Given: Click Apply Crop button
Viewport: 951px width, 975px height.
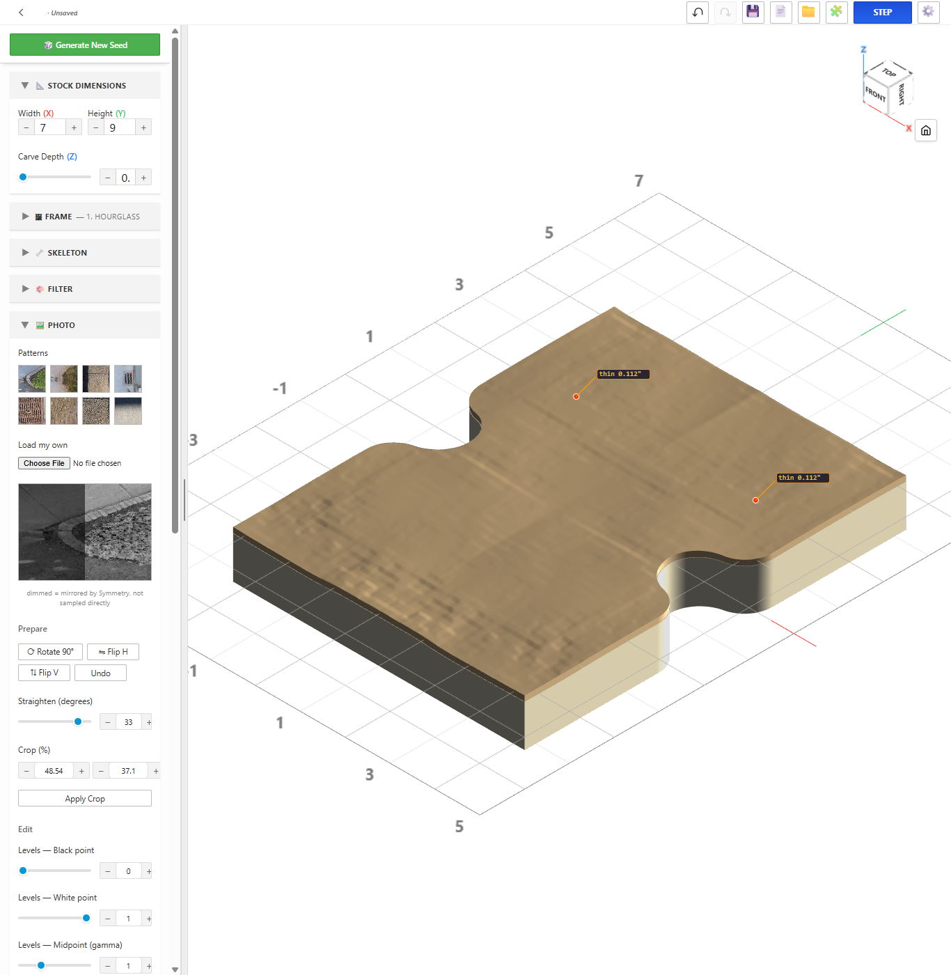Looking at the screenshot, I should click(85, 798).
